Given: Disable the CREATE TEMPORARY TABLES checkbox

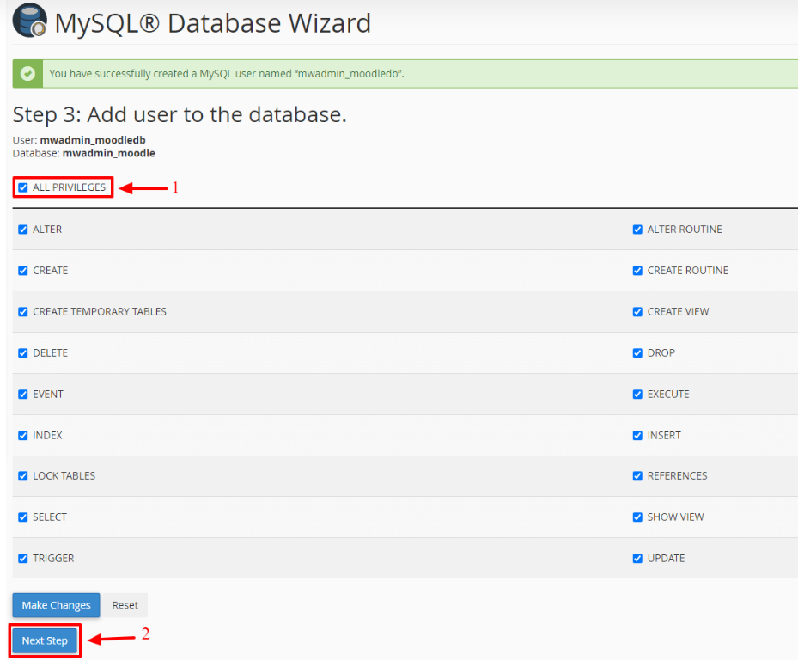Looking at the screenshot, I should (23, 312).
